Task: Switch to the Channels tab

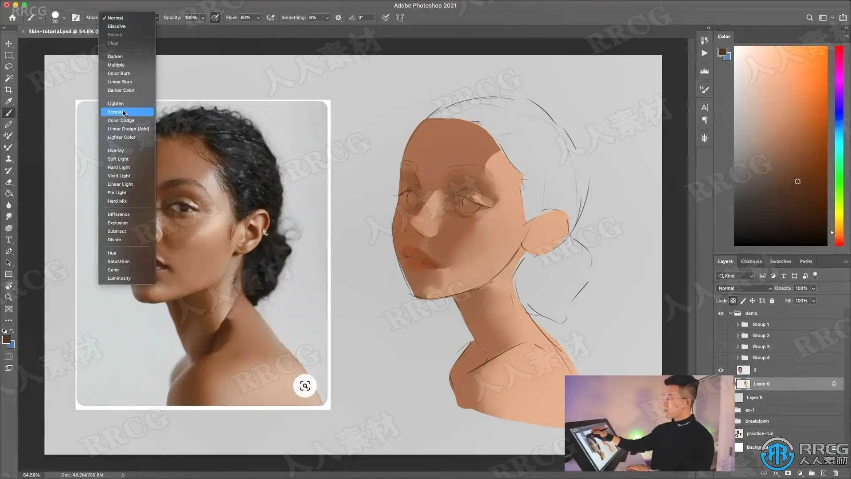Action: [751, 262]
